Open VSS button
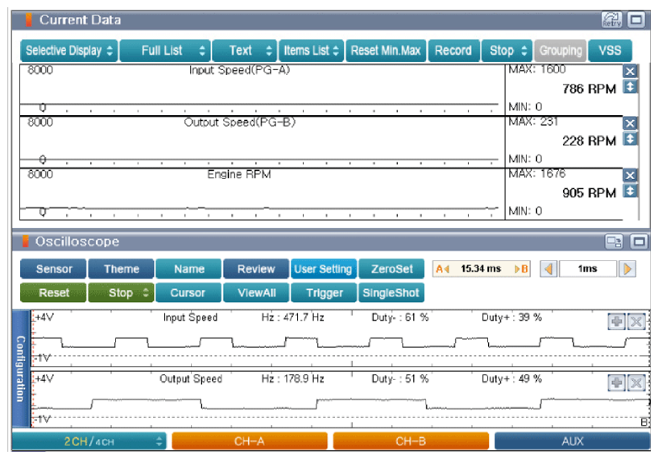The height and width of the screenshot is (459, 658). click(610, 51)
